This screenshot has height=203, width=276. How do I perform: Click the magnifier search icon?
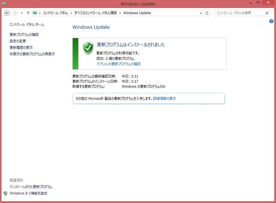267,13
